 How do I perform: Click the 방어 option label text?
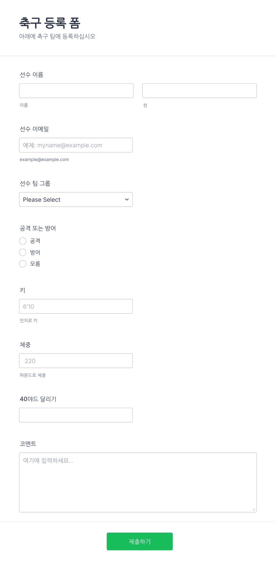[x=35, y=252]
